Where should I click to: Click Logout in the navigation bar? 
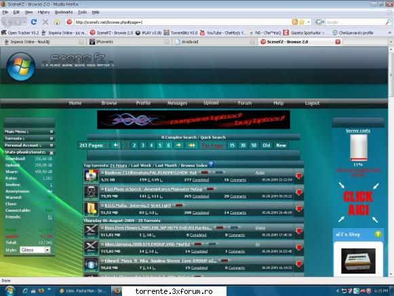[x=312, y=103]
